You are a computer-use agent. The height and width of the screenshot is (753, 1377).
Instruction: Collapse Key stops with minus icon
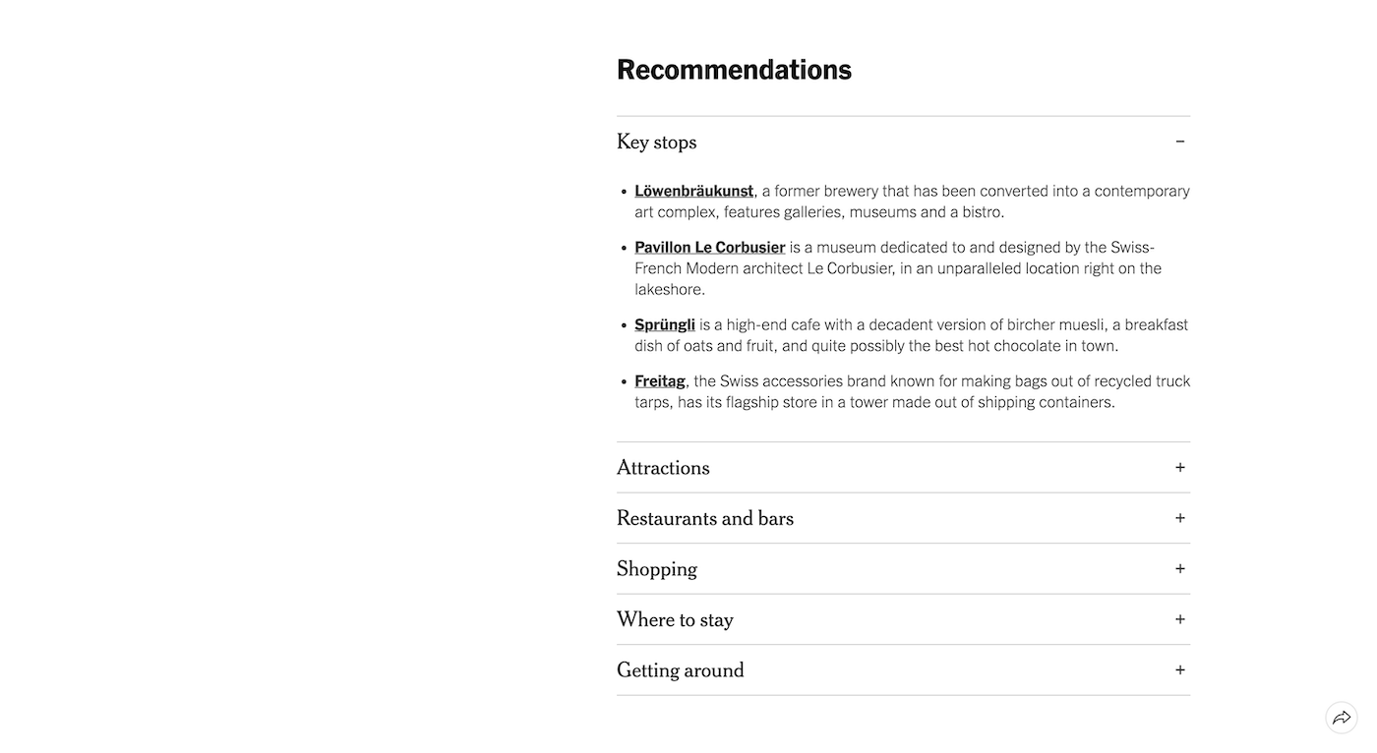(1180, 142)
